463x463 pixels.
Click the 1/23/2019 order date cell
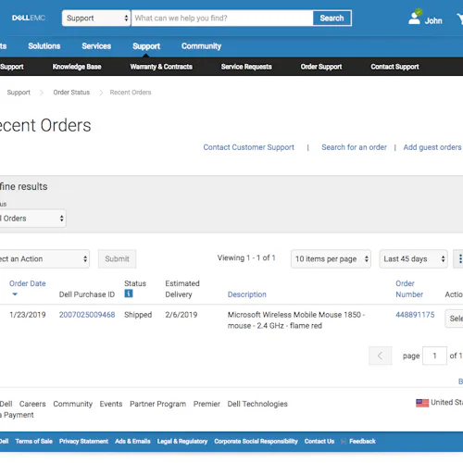point(28,315)
